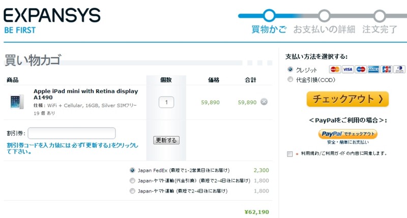The width and height of the screenshot is (407, 218).
Task: Click the 合計 column header
Action: [250, 80]
